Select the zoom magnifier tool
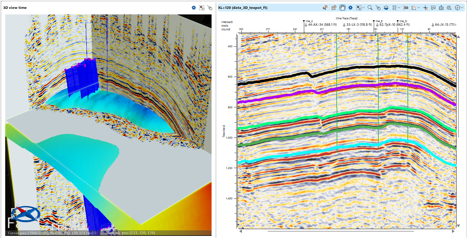 click(x=370, y=7)
